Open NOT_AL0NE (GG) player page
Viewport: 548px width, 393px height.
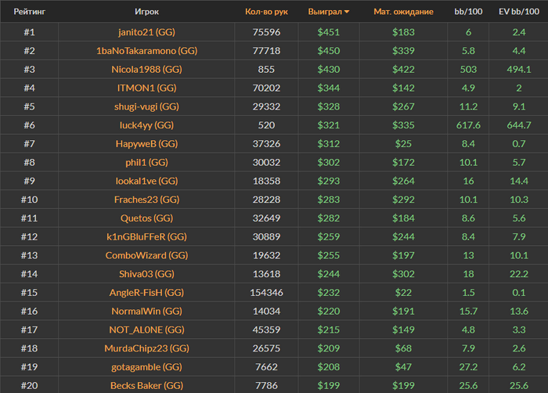coord(146,330)
